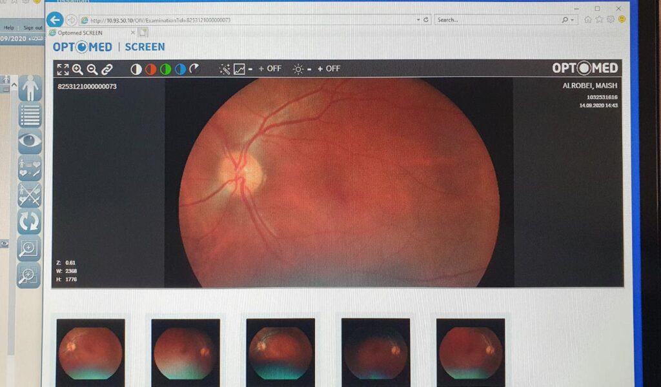The height and width of the screenshot is (387, 661).
Task: Toggle the grayscale half-circle filter
Action: pyautogui.click(x=136, y=69)
